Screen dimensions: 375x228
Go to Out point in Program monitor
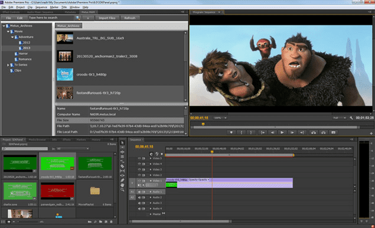click(x=302, y=132)
